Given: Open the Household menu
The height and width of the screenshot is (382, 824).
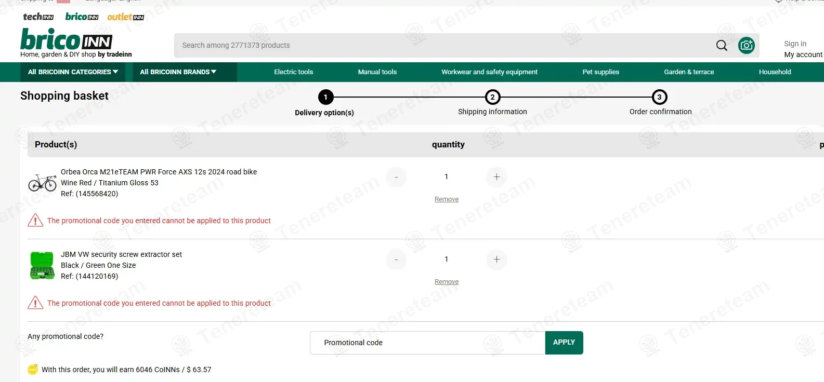Looking at the screenshot, I should pos(775,72).
